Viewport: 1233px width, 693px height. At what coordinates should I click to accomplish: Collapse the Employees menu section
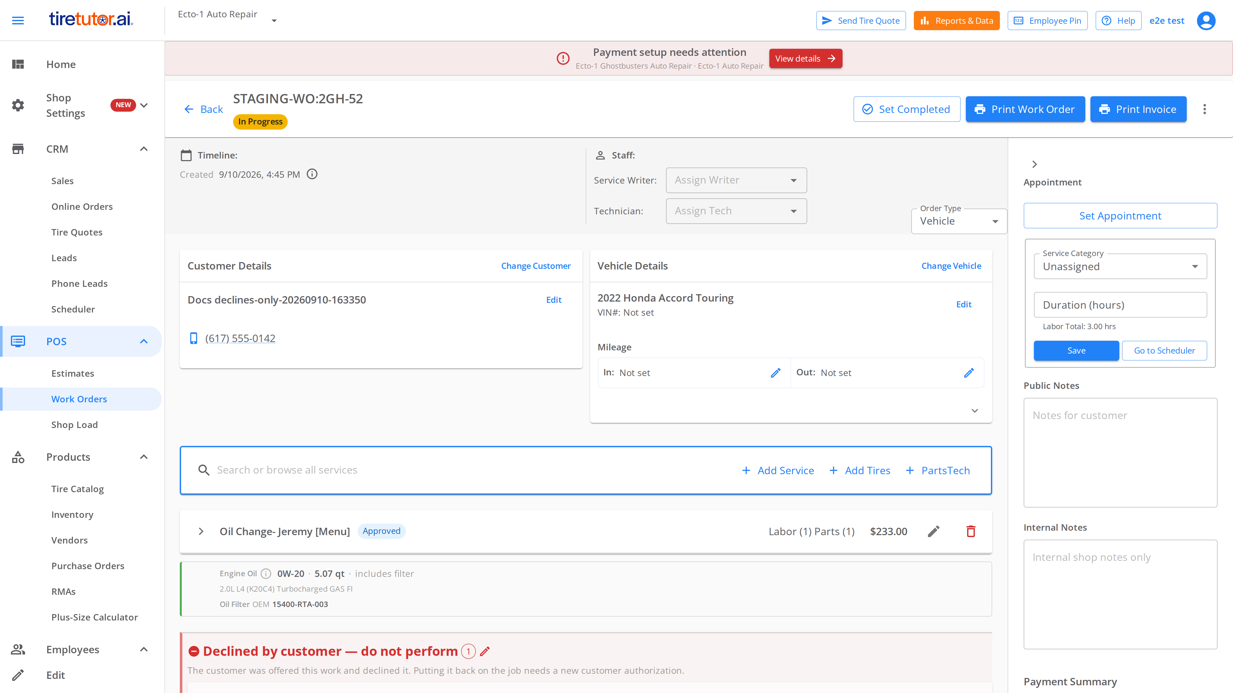pyautogui.click(x=144, y=649)
